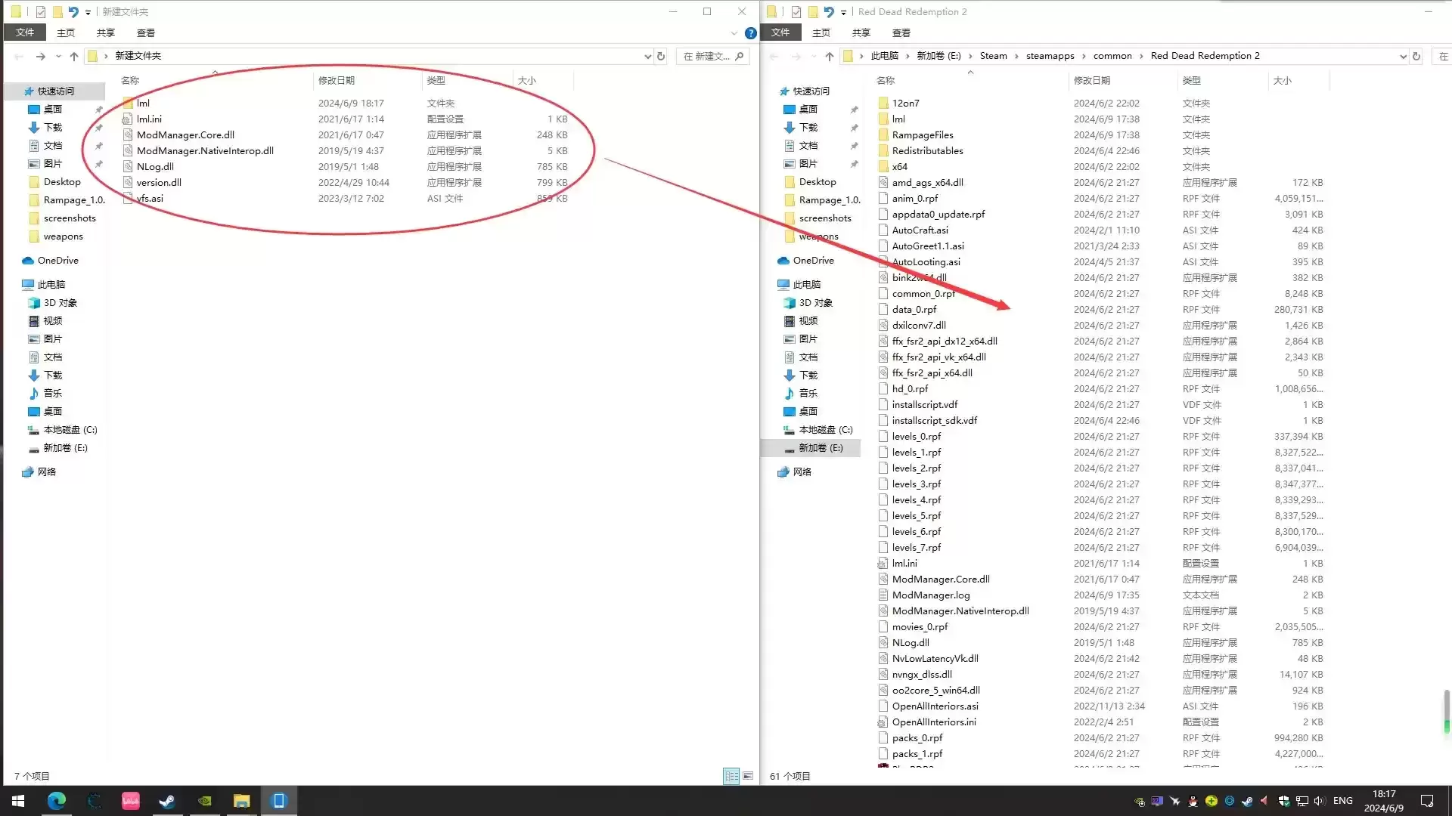Open the 共享 tab in Red Dead Redemption 2 window
The height and width of the screenshot is (816, 1452).
(861, 33)
